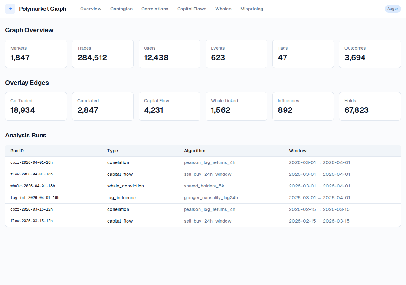Viewport: 406px width, 285px height.
Task: Open the shared_holders_5k algorithm link
Action: pyautogui.click(x=204, y=186)
